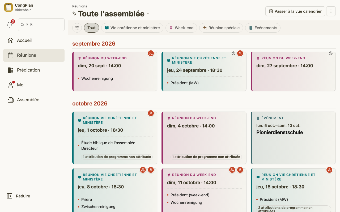The width and height of the screenshot is (340, 212).
Task: Click the person icon on the 8 octobre card
Action: [x=151, y=170]
